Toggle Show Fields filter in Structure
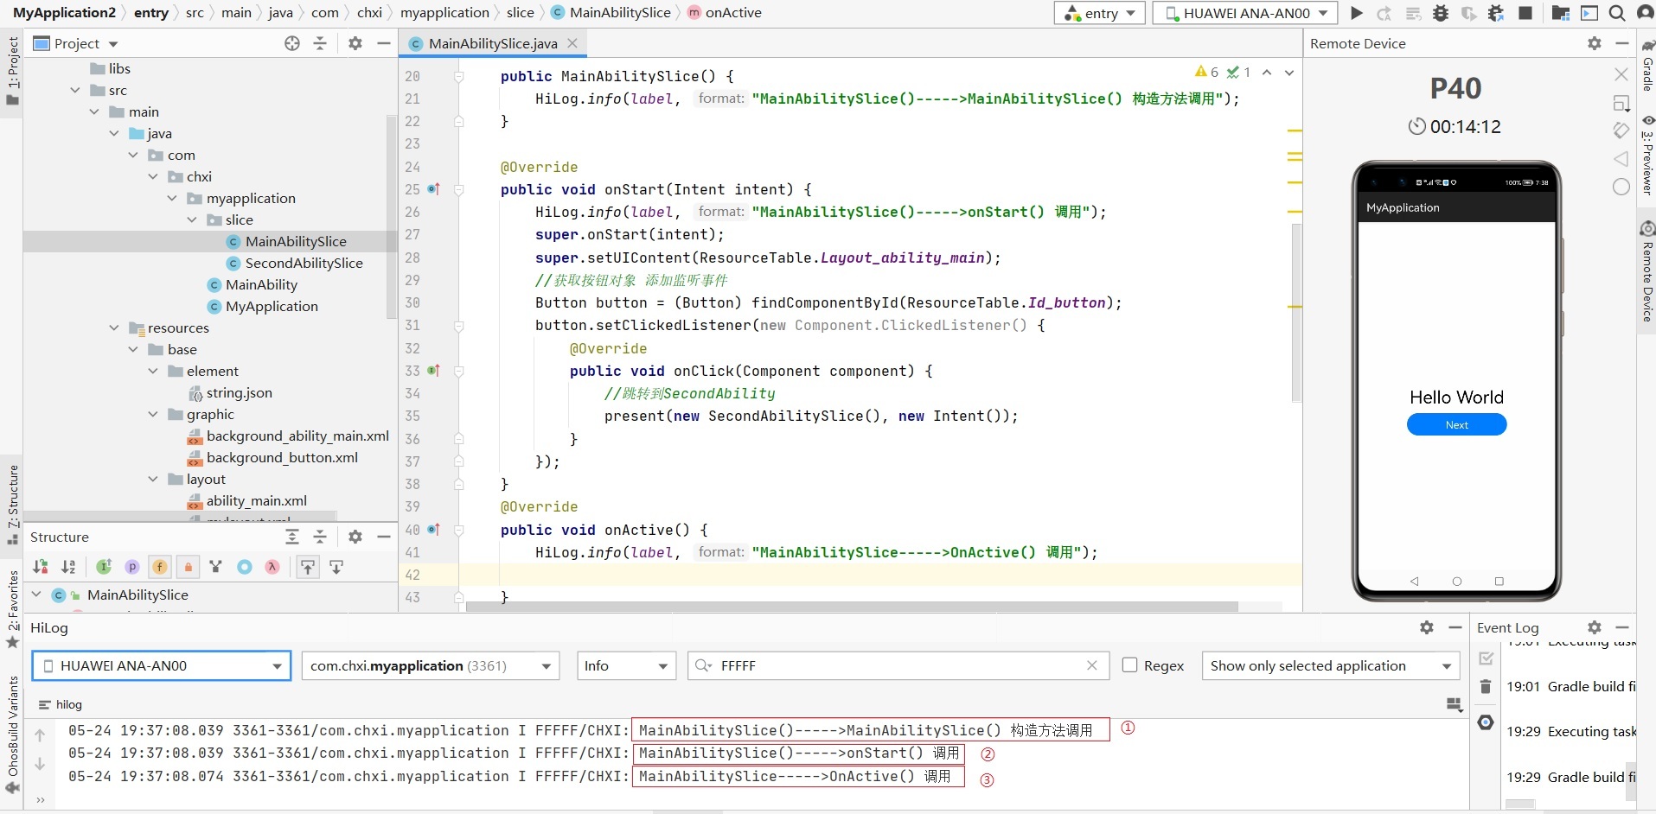1656x814 pixels. (x=160, y=567)
